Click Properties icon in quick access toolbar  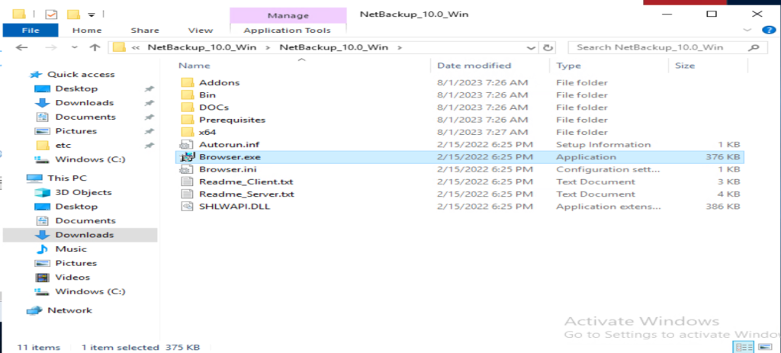51,14
